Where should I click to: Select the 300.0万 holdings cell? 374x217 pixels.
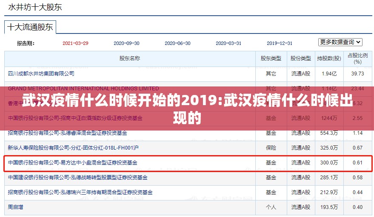[329, 163]
